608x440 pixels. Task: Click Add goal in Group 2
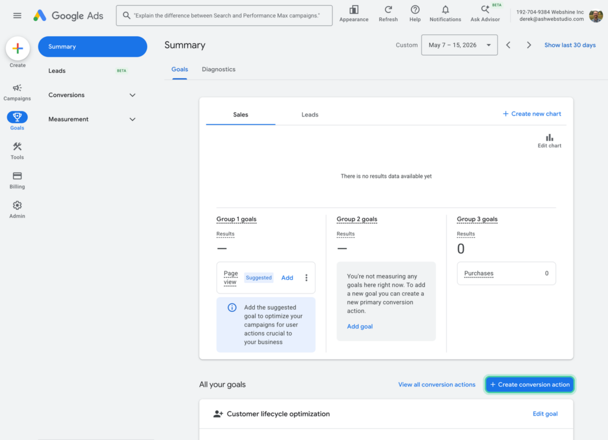pyautogui.click(x=360, y=327)
